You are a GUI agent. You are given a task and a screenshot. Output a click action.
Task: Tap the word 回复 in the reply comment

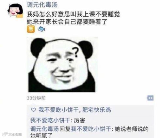point(65,129)
